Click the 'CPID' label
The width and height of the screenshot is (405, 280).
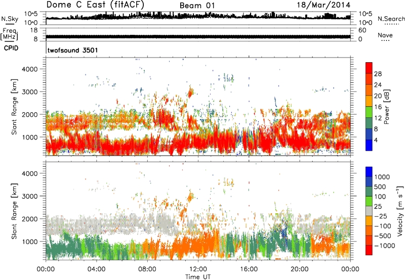pos(11,48)
